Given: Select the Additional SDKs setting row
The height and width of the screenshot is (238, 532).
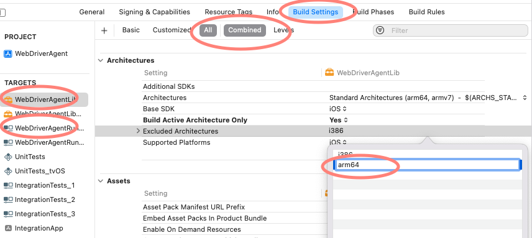Looking at the screenshot, I should click(168, 86).
